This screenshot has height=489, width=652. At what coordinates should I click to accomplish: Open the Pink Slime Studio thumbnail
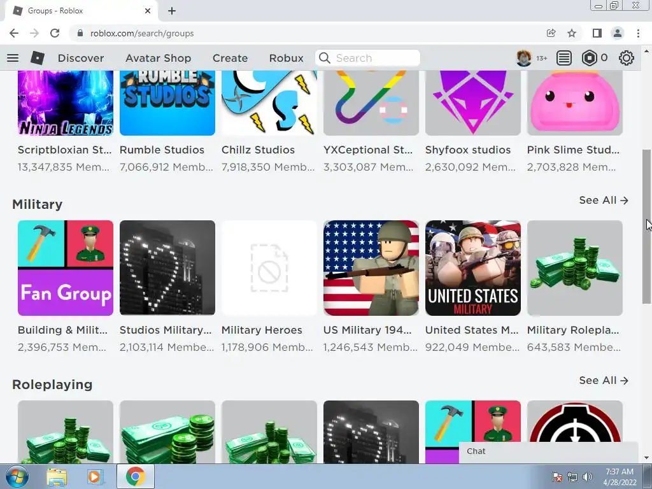click(575, 103)
